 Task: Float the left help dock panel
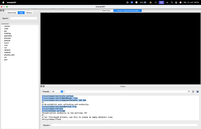tap(3, 10)
